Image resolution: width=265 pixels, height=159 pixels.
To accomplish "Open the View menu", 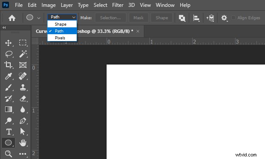I will pos(146,5).
